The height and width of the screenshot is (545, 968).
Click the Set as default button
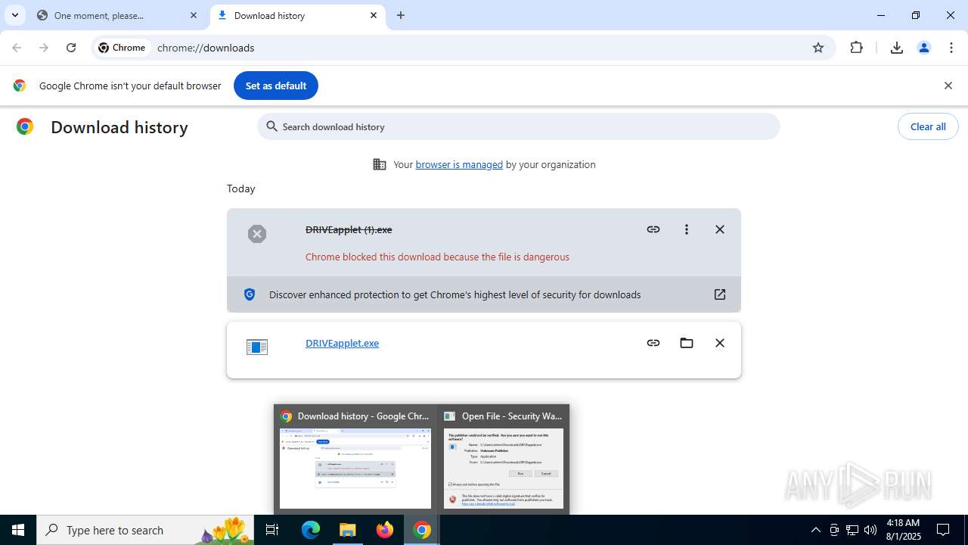(276, 86)
